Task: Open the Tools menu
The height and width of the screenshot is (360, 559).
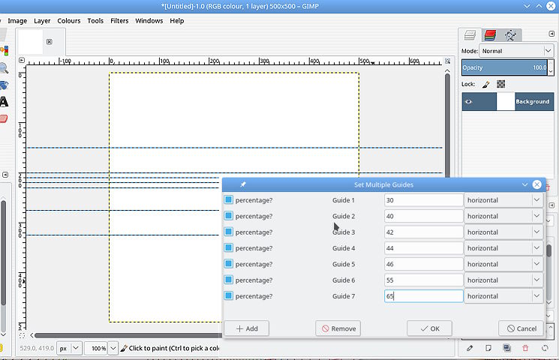Action: point(95,21)
